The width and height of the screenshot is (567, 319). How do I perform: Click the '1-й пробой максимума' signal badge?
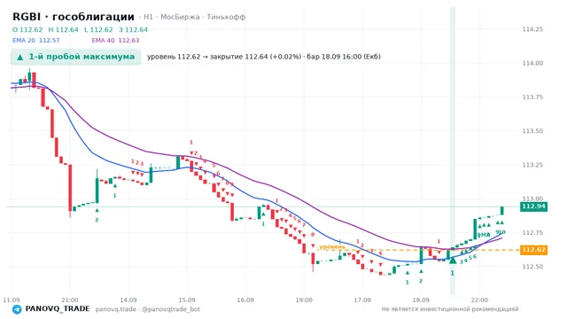(75, 57)
